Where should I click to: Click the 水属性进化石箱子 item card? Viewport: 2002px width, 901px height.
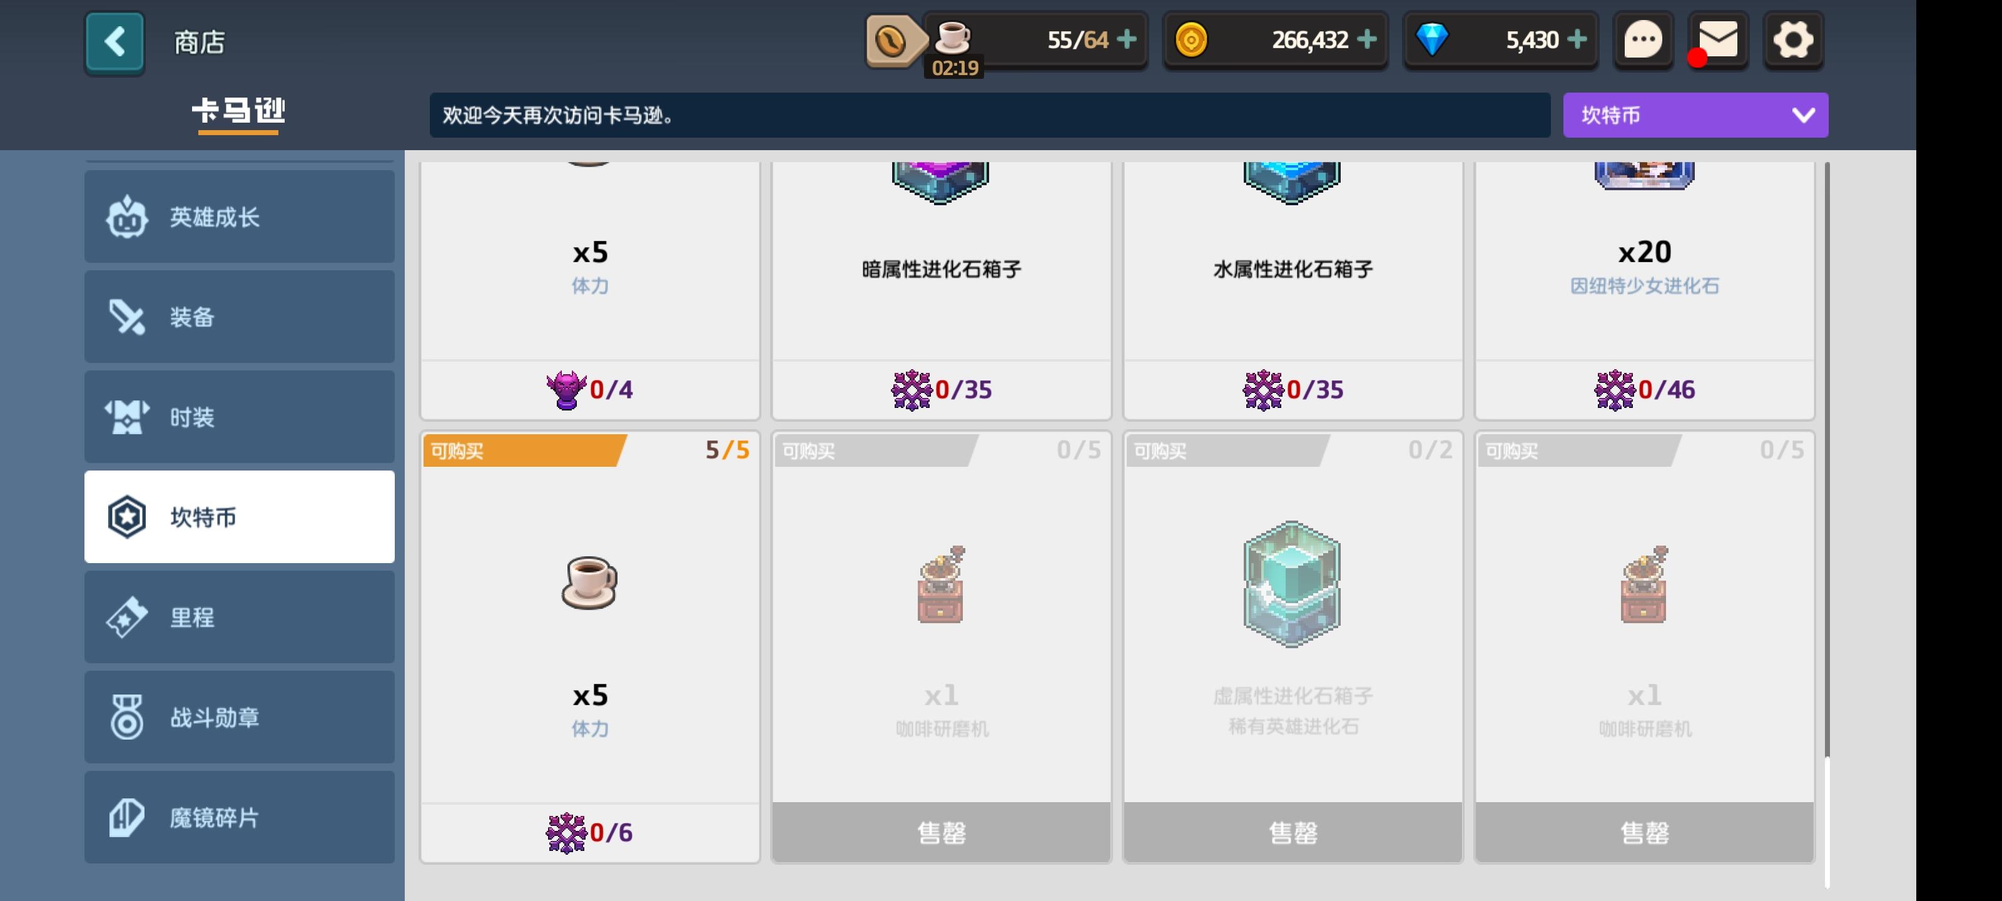[1293, 289]
